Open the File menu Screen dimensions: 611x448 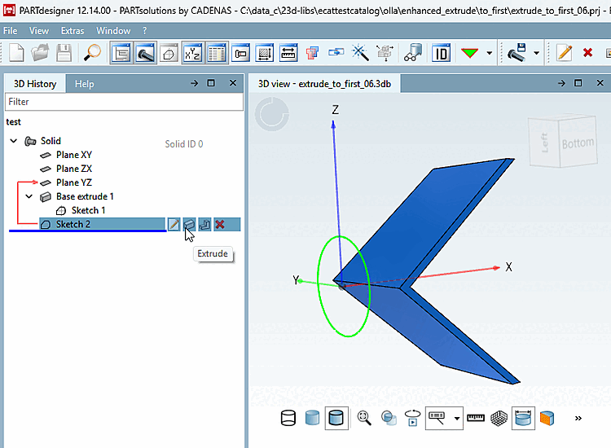10,30
